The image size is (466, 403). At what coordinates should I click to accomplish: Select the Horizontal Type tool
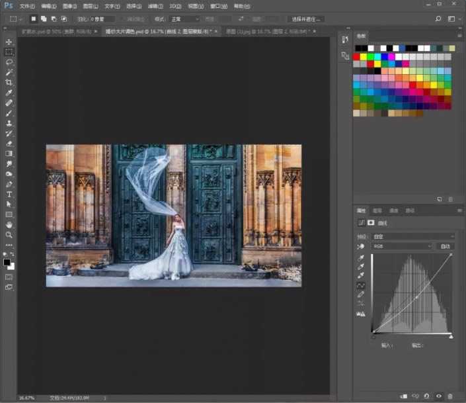point(9,195)
